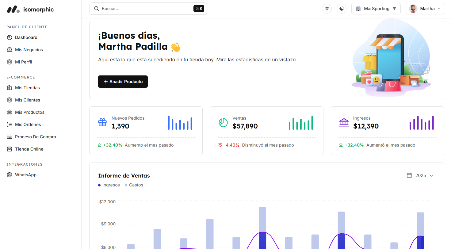Screen dimensions: 451x249
Task: Open Mis Tiendas section
Action: (27, 88)
